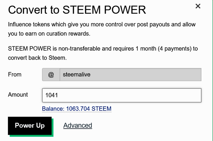Click the word 'Convert' in the title
The image size is (213, 141).
point(28,10)
